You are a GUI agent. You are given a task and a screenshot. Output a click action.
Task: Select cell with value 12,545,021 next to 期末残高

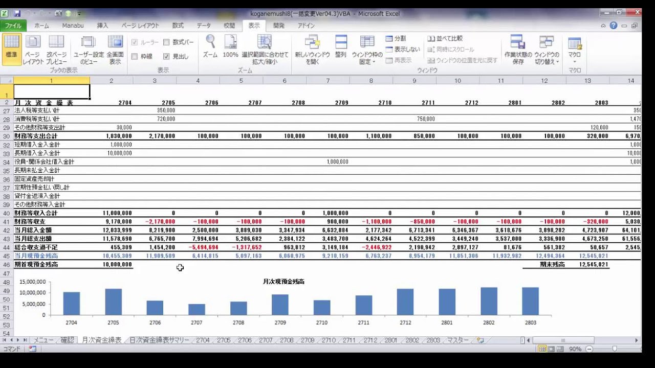point(594,264)
